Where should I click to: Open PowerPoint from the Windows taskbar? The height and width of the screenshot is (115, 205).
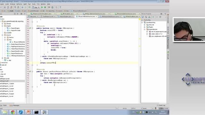pos(29,112)
